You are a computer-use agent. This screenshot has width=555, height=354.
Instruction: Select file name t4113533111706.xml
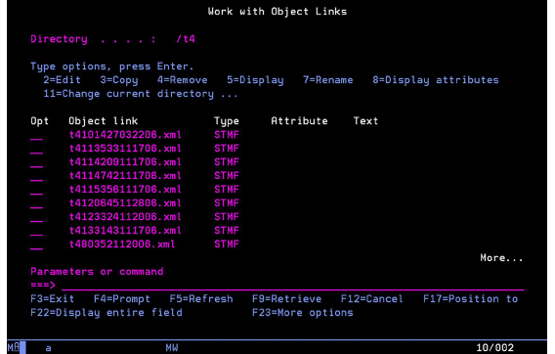point(125,149)
